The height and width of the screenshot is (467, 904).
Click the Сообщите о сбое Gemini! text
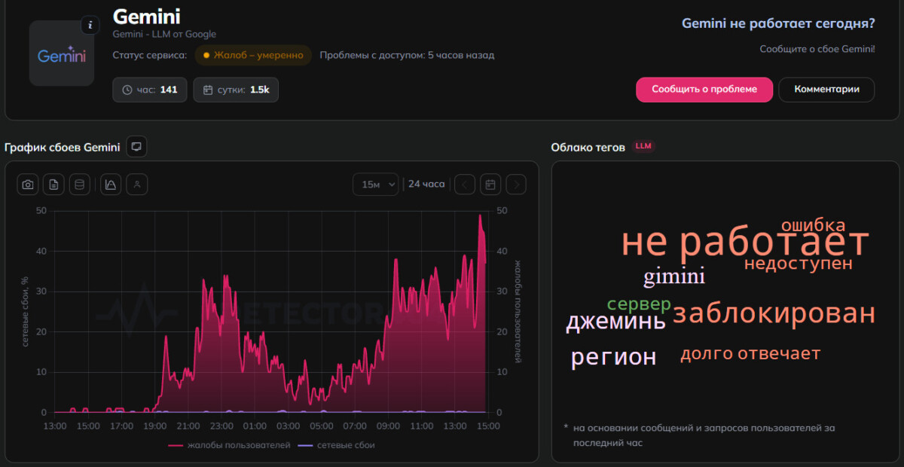[x=817, y=49]
